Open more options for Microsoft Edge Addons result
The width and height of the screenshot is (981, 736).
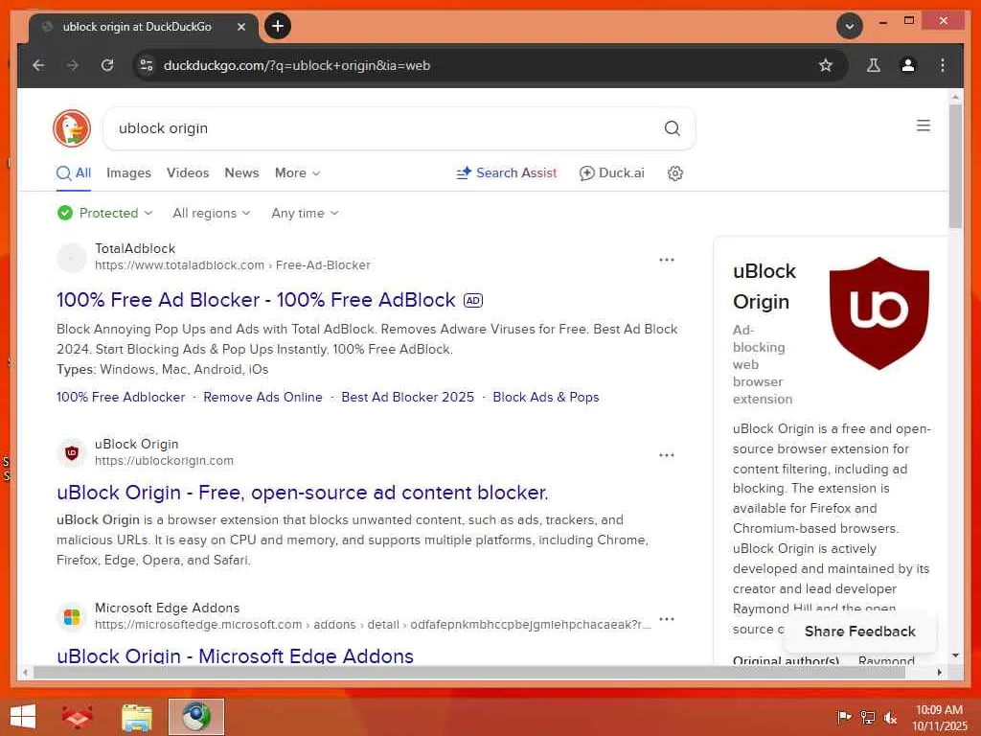click(667, 619)
